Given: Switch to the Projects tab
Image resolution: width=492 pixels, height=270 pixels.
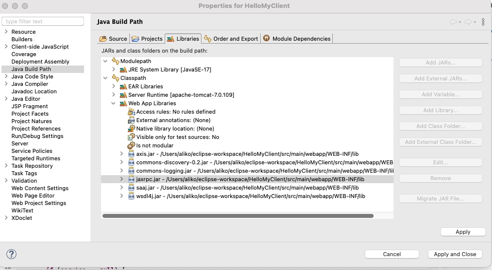Looking at the screenshot, I should [147, 39].
